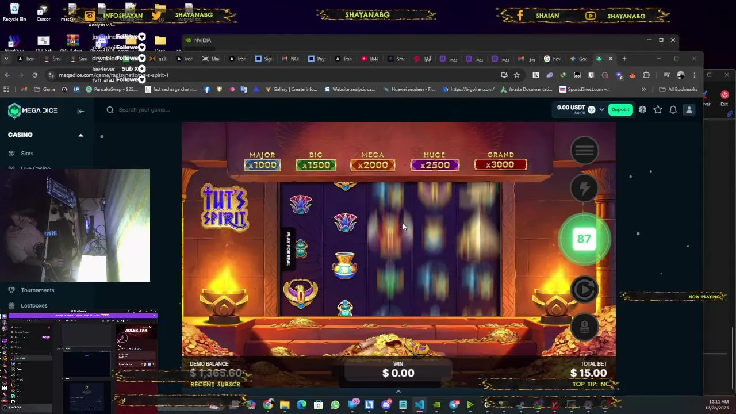
Task: Open Recycle Bin on the desktop
Action: click(x=14, y=12)
